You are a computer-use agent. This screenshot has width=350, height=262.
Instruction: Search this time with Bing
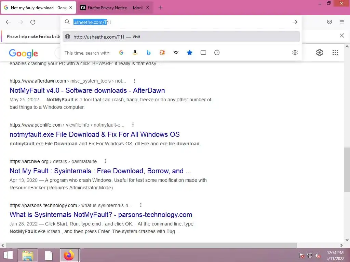pyautogui.click(x=149, y=53)
